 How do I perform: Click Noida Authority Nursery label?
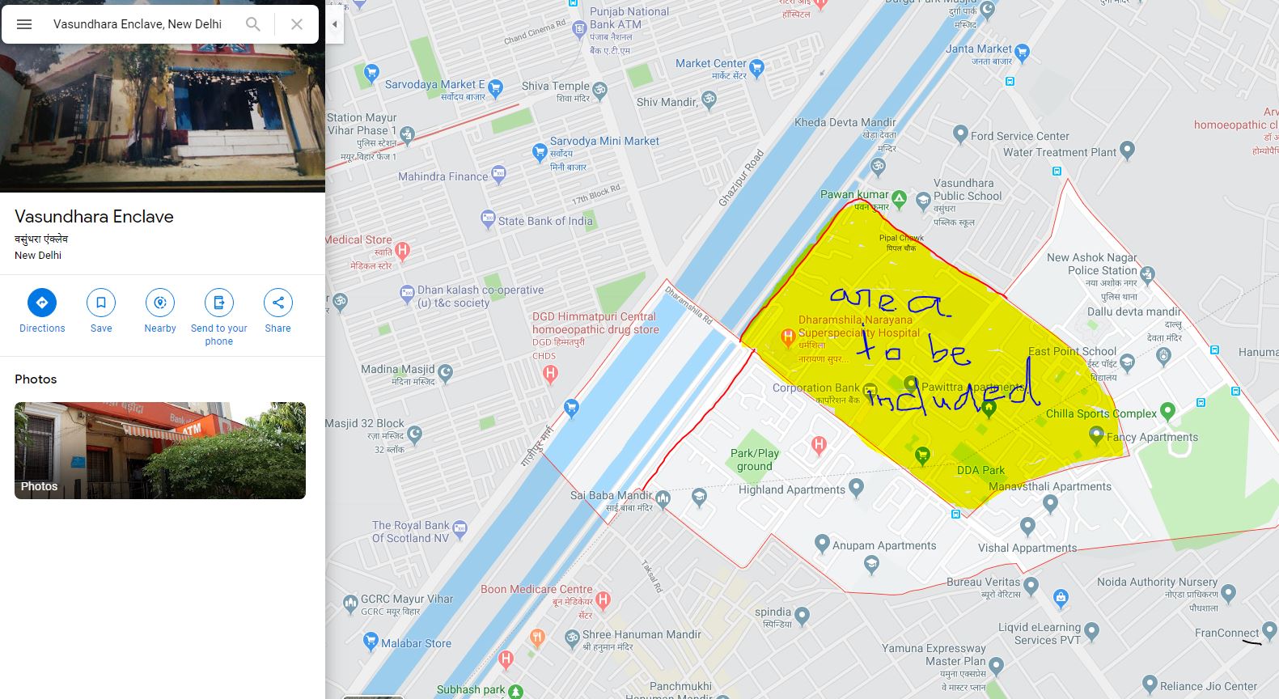[x=1157, y=582]
